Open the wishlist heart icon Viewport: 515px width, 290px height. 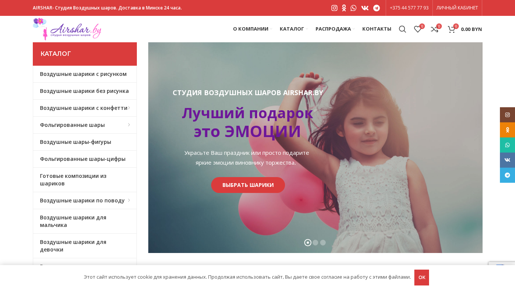click(x=418, y=29)
